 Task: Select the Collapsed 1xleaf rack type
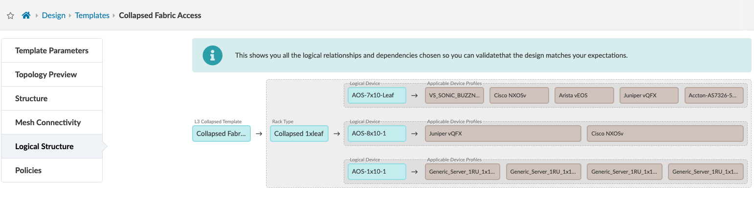[299, 134]
